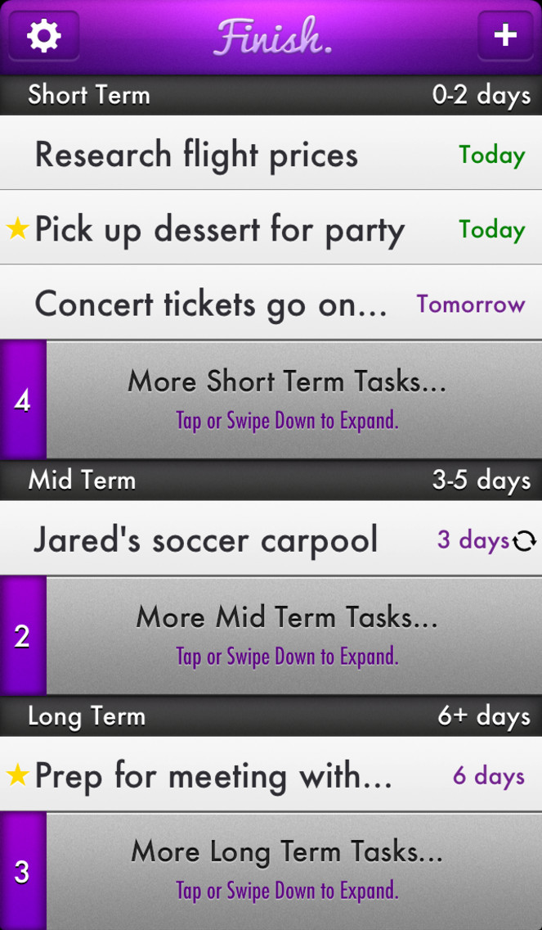Open Research flight prices task
This screenshot has height=930, width=542.
pyautogui.click(x=271, y=153)
